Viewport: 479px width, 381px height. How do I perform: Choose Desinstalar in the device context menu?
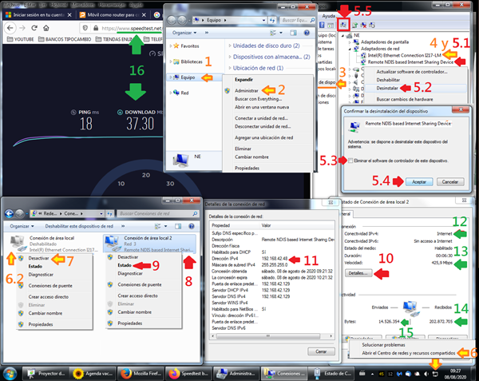[x=387, y=88]
